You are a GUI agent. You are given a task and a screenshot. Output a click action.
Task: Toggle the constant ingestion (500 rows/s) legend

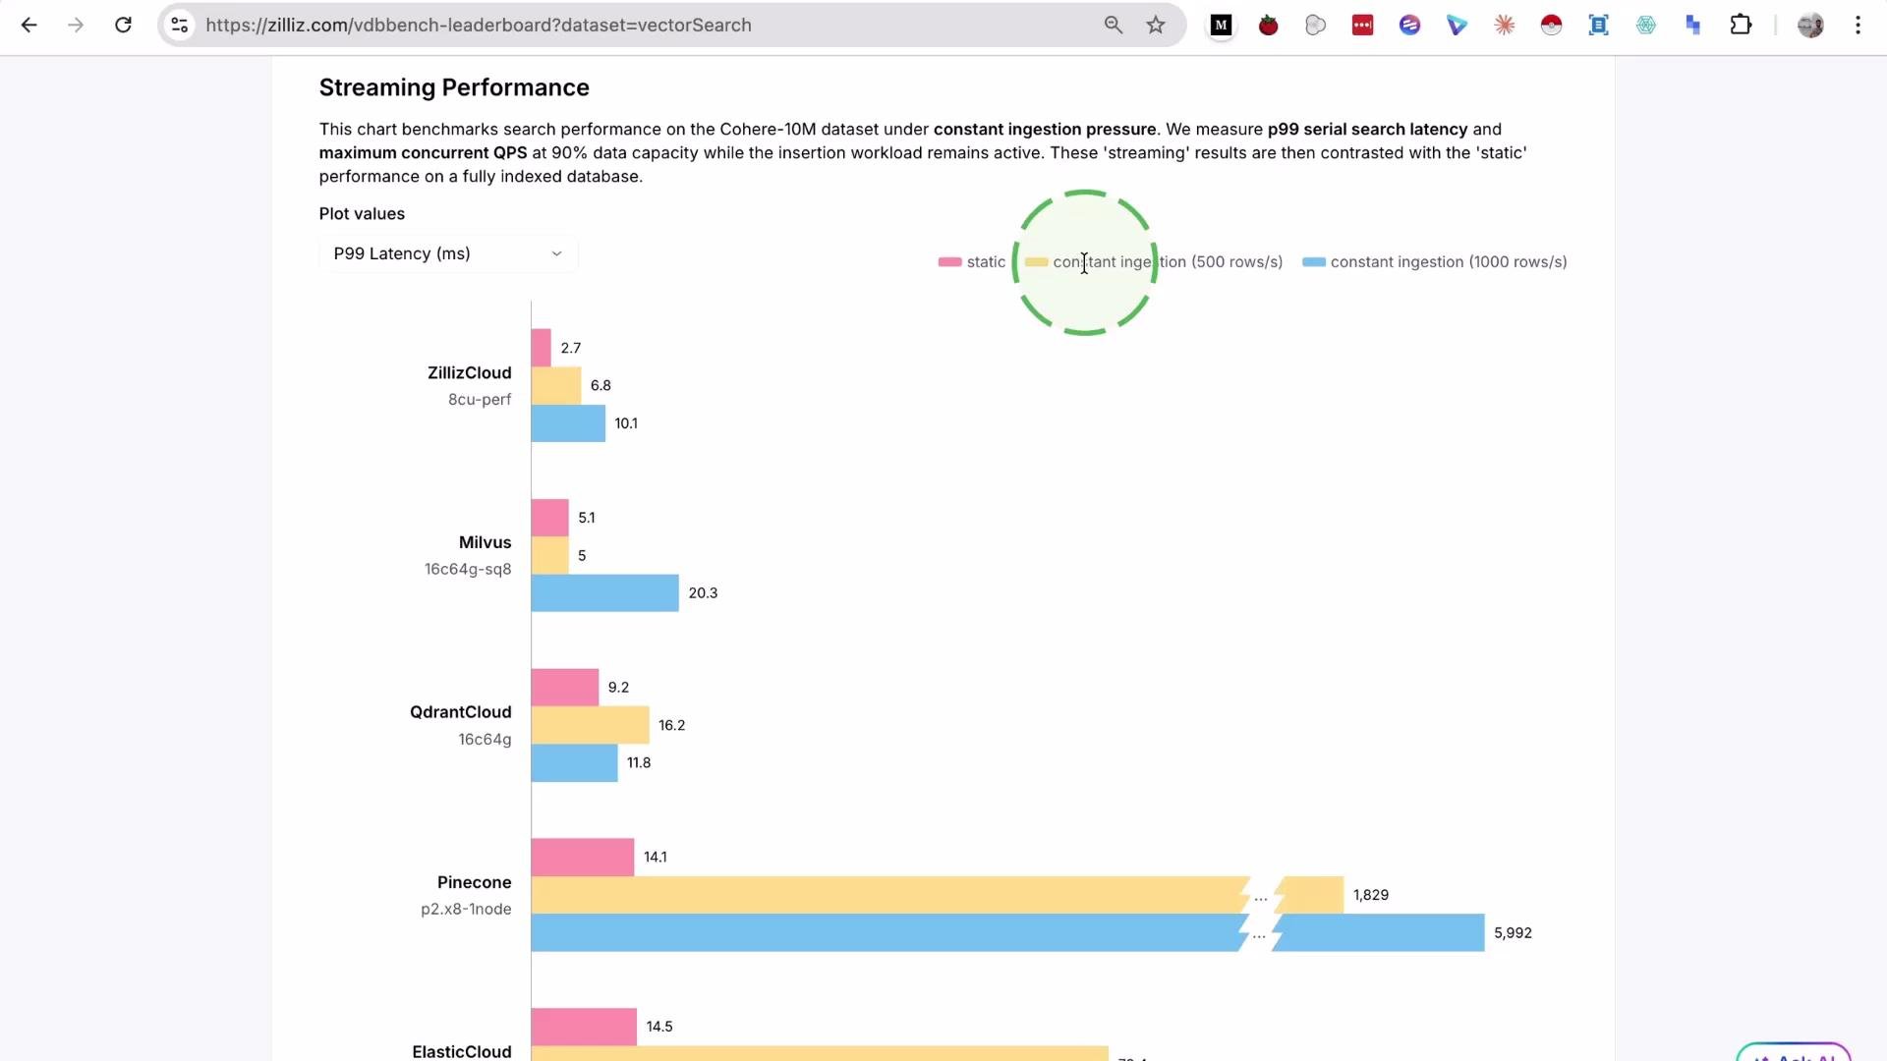click(x=1154, y=262)
